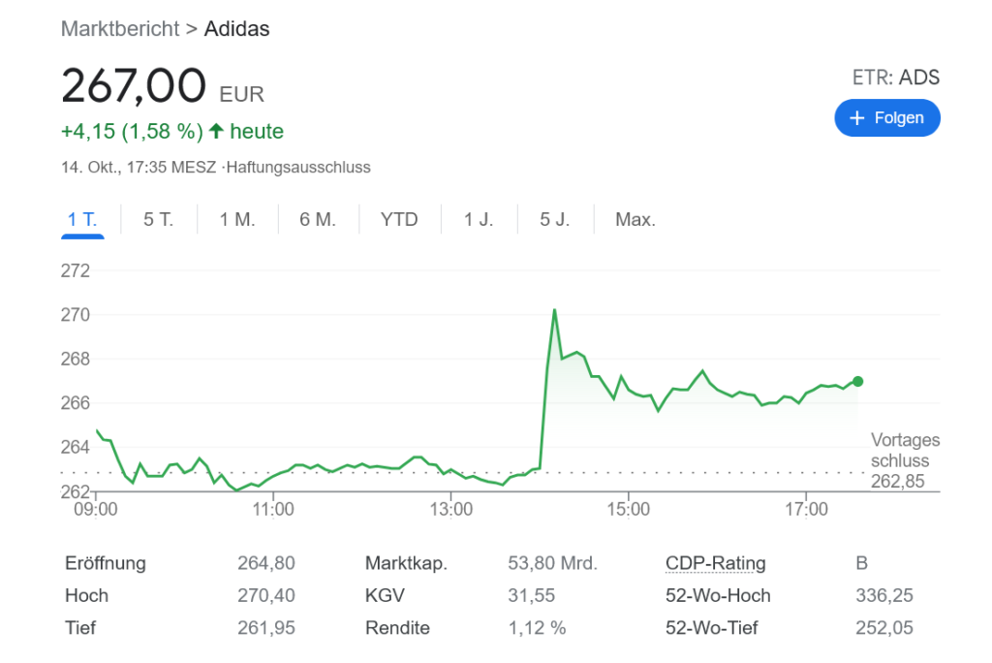Click the green end-point dot on chart
This screenshot has height=663, width=992.
(x=857, y=381)
